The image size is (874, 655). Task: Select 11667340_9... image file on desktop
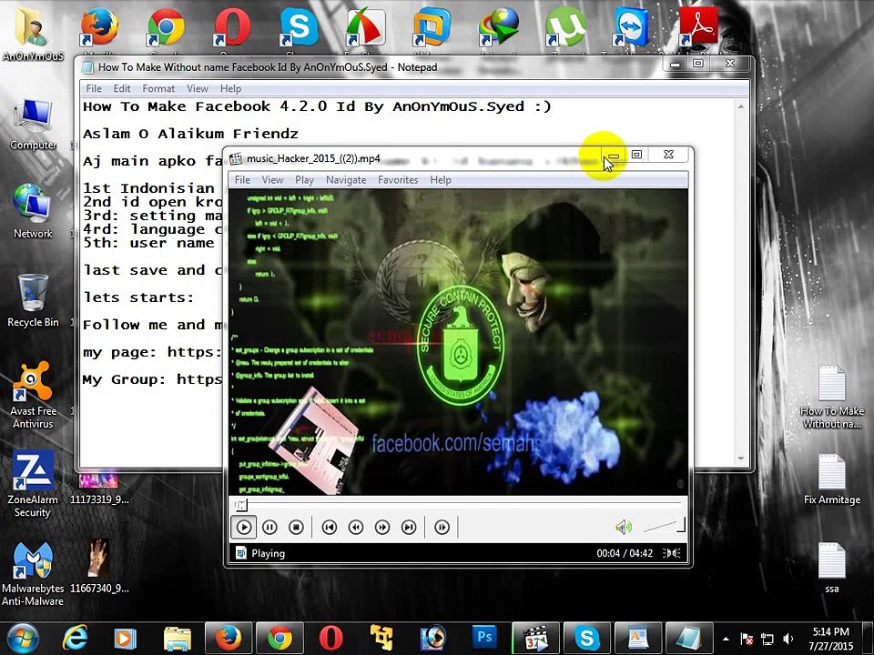point(99,566)
